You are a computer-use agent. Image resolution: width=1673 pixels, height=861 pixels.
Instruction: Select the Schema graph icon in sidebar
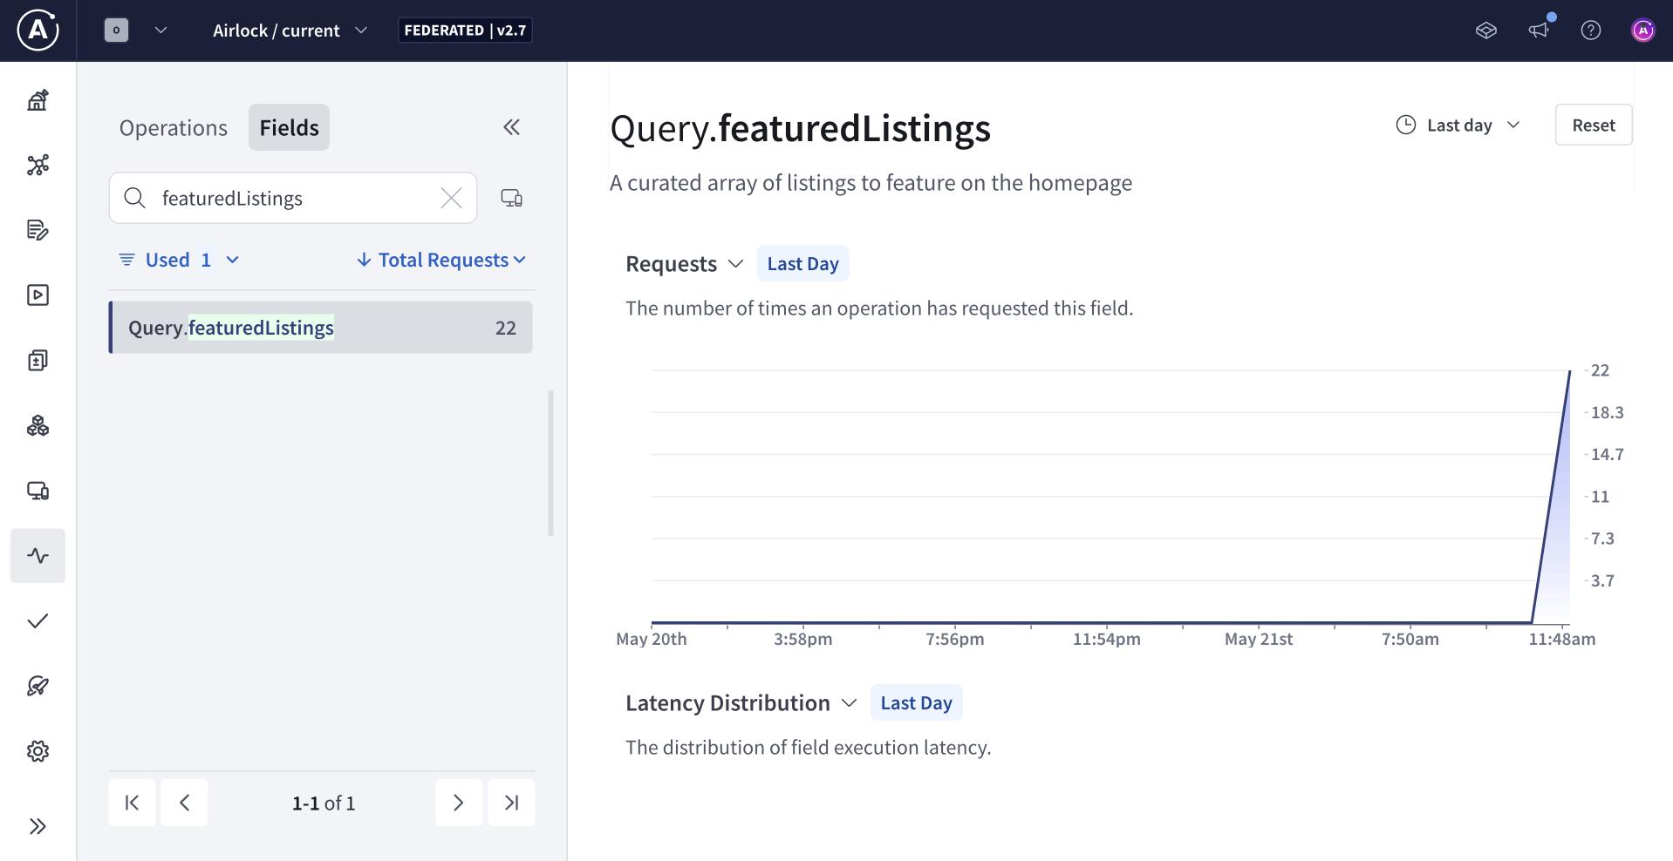38,165
